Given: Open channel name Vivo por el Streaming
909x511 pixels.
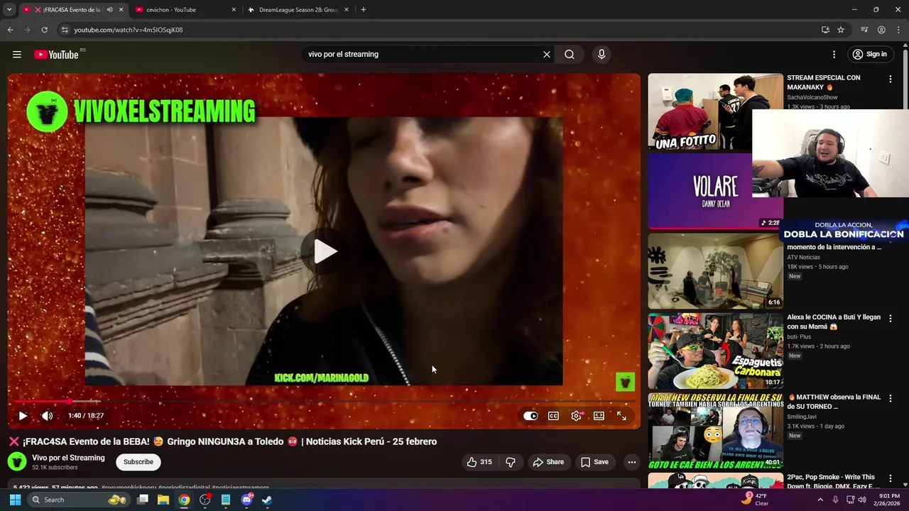Looking at the screenshot, I should [x=68, y=458].
